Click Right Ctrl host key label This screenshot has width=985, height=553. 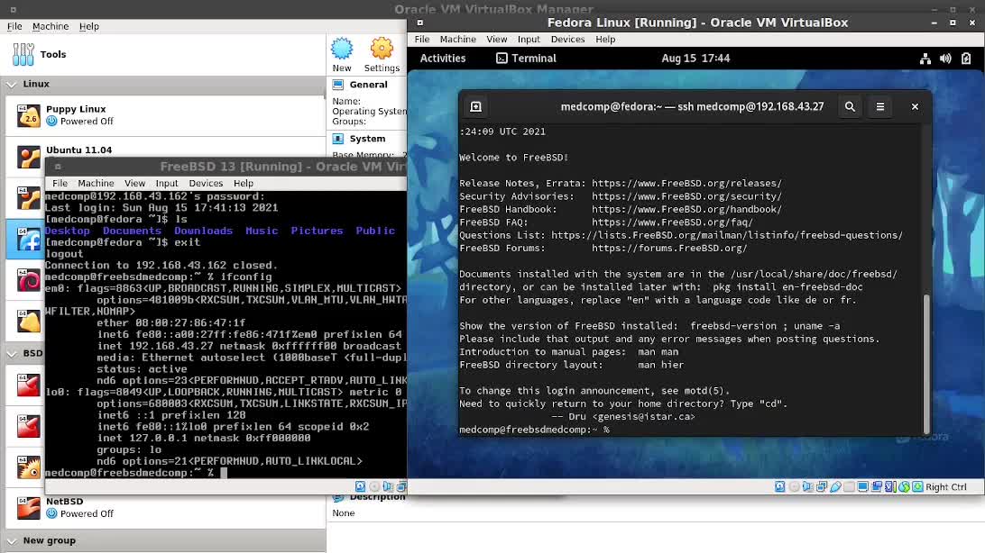[946, 486]
